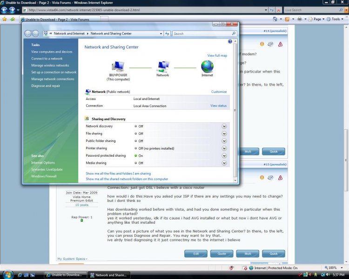This screenshot has width=349, height=279.
Task: Expand the Password protected sharing setting
Action: click(x=224, y=156)
